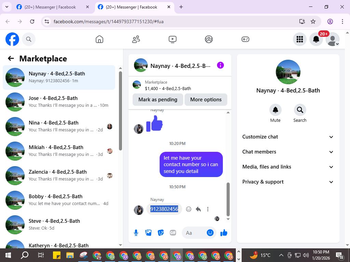This screenshot has width=350, height=262.
Task: Send a voice clip using the microphone icon
Action: pos(136,233)
